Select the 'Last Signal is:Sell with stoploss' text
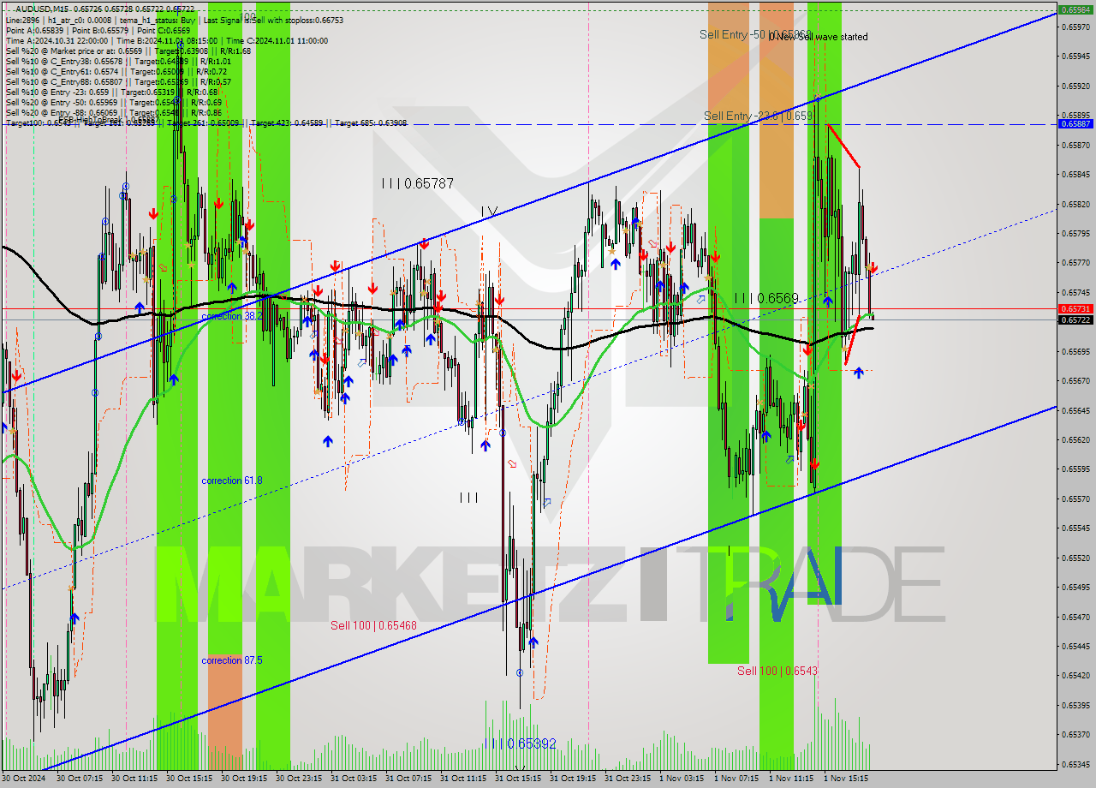 click(x=272, y=19)
